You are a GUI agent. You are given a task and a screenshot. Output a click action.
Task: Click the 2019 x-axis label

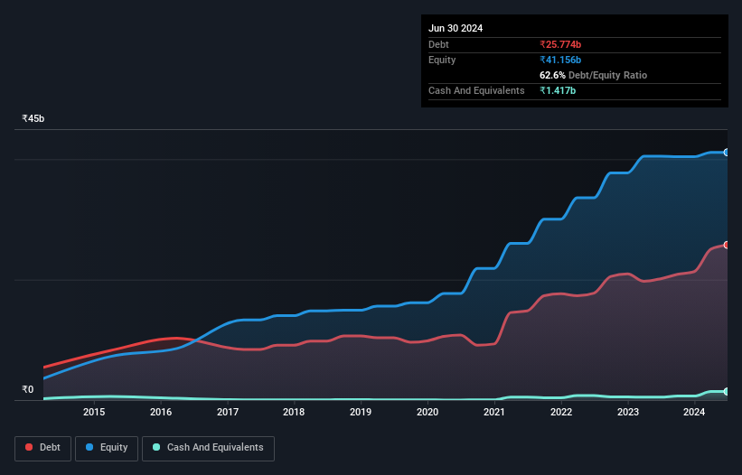click(361, 412)
